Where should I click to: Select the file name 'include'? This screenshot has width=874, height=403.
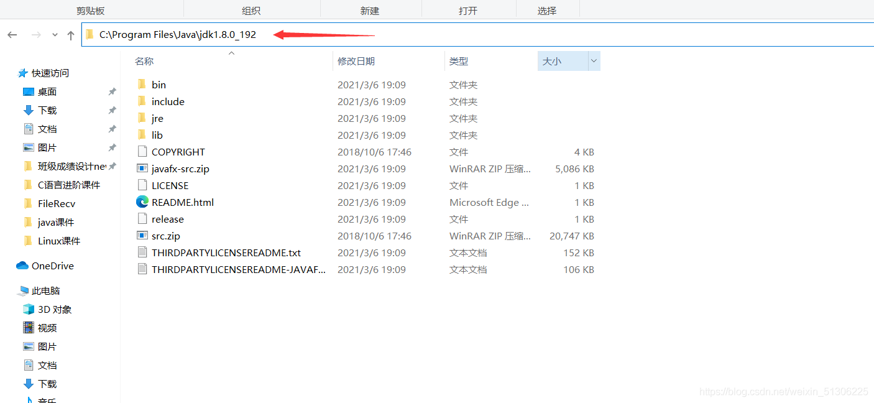pyautogui.click(x=168, y=101)
